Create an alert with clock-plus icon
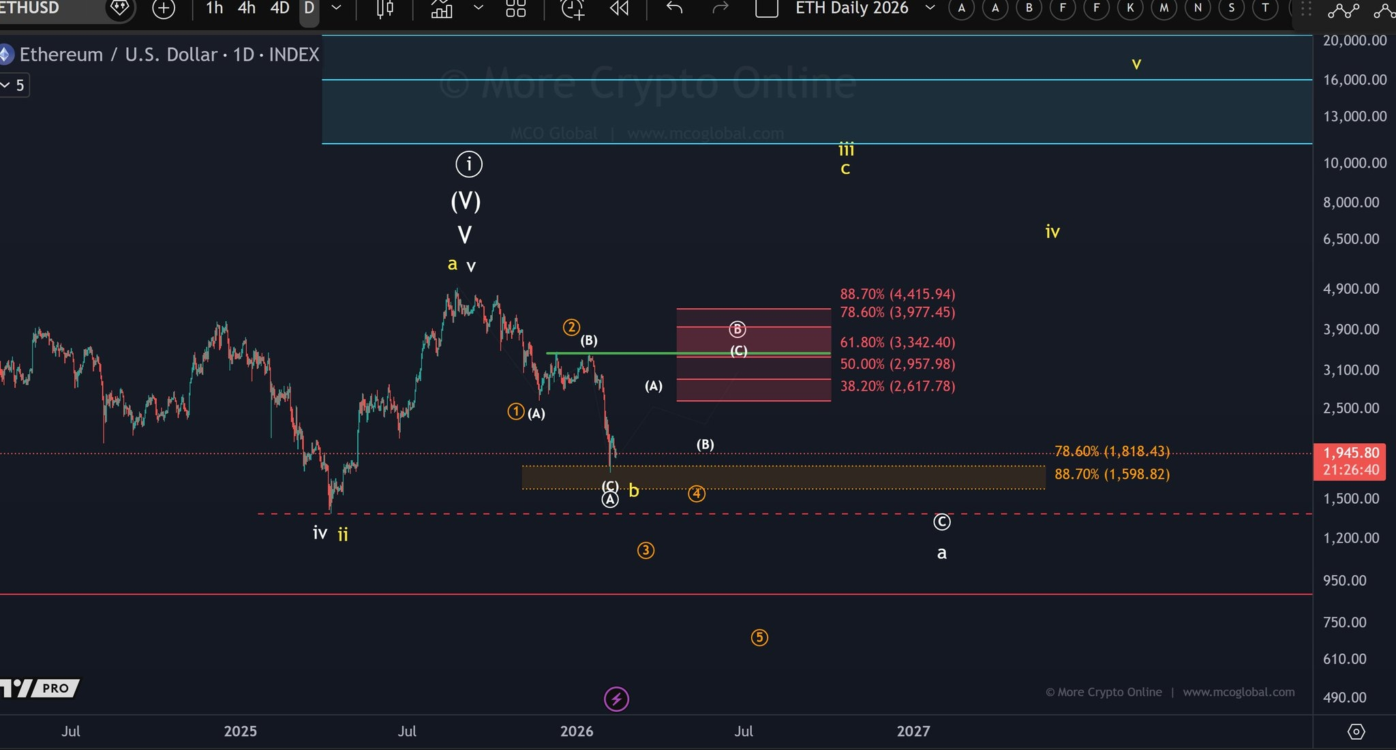Screen dimensions: 1396x750 tap(573, 9)
